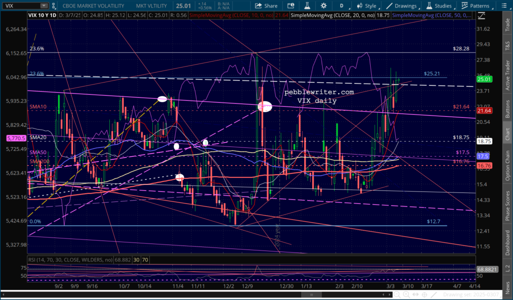This screenshot has width=513, height=300.
Task: Click the pan chart arrows icon
Action: tap(415, 295)
